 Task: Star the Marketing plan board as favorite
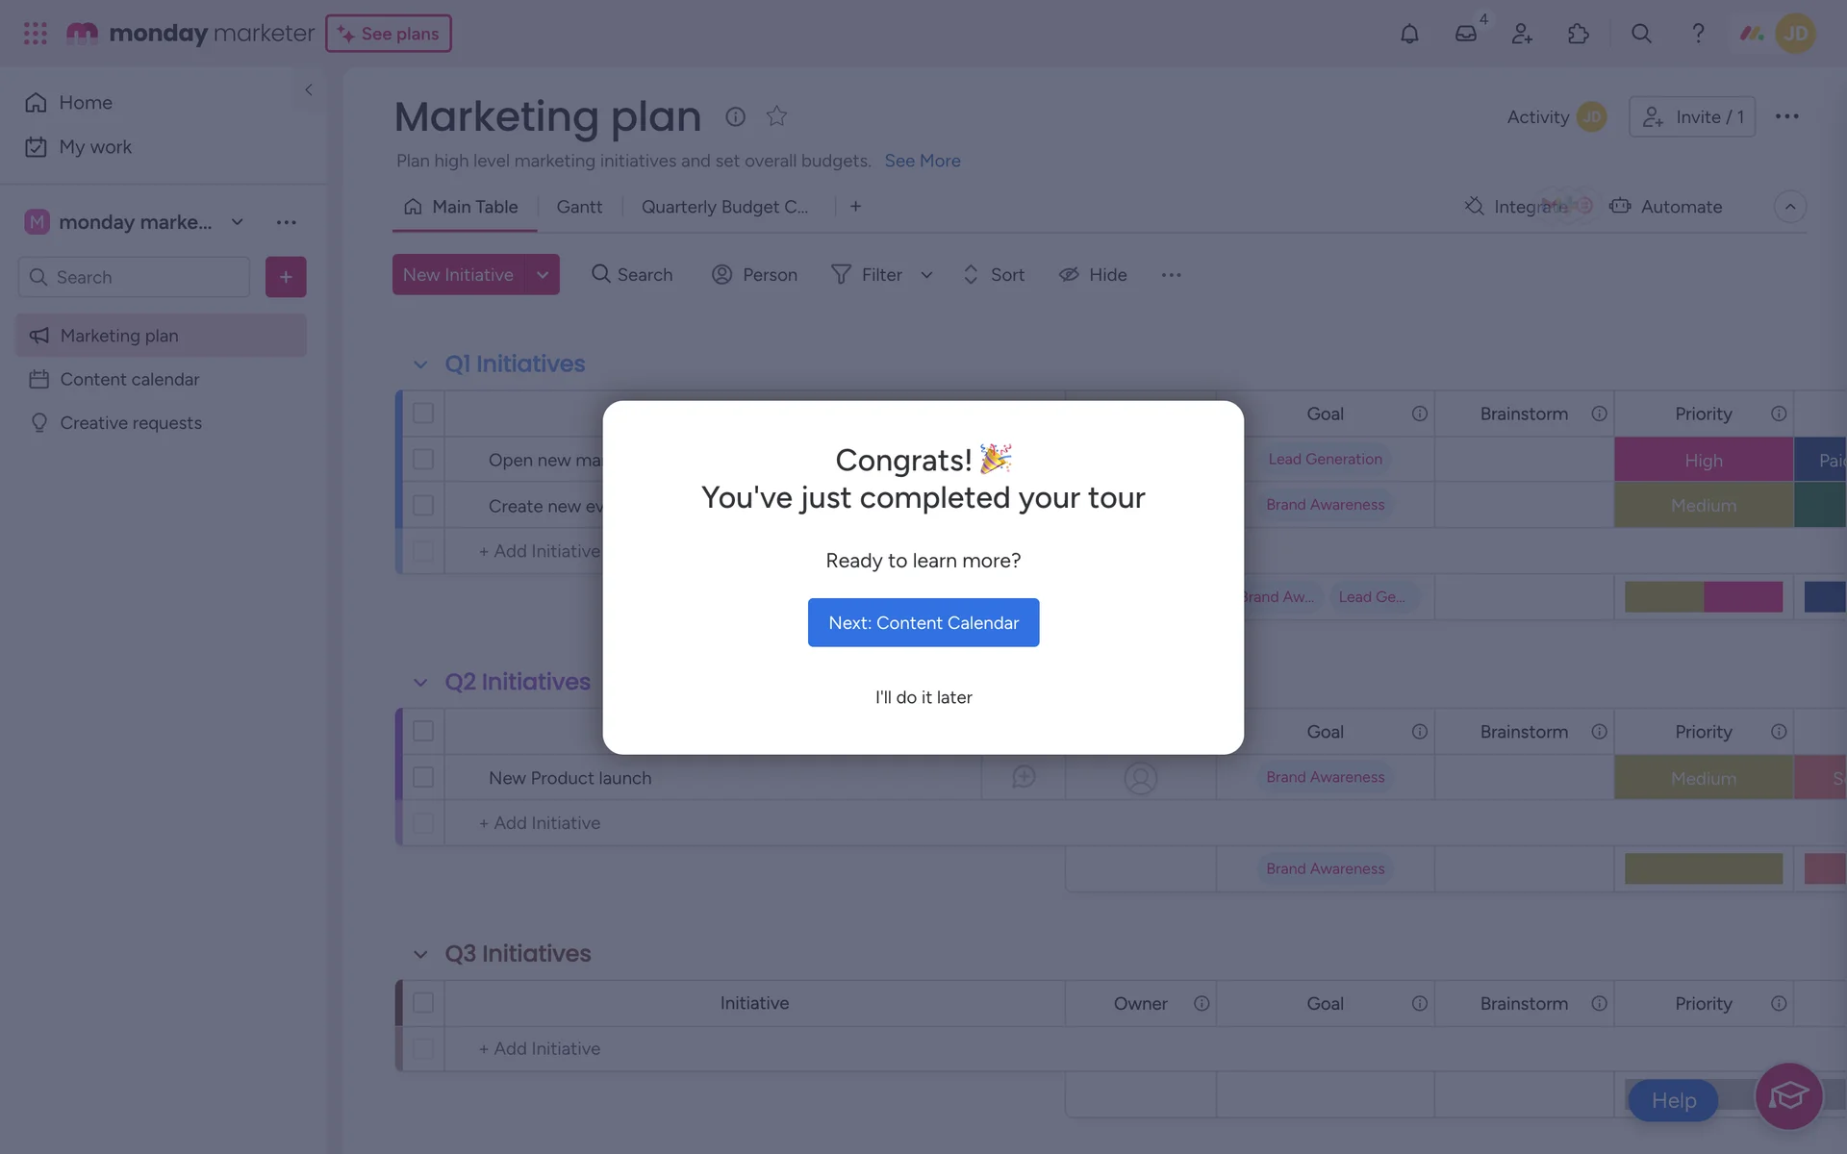(776, 116)
